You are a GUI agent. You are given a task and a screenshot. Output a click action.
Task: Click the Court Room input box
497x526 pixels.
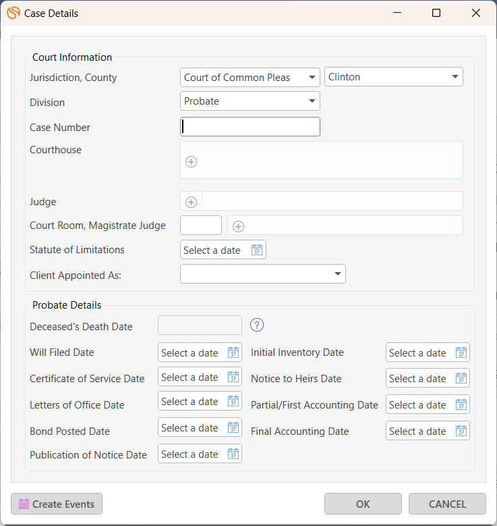201,225
